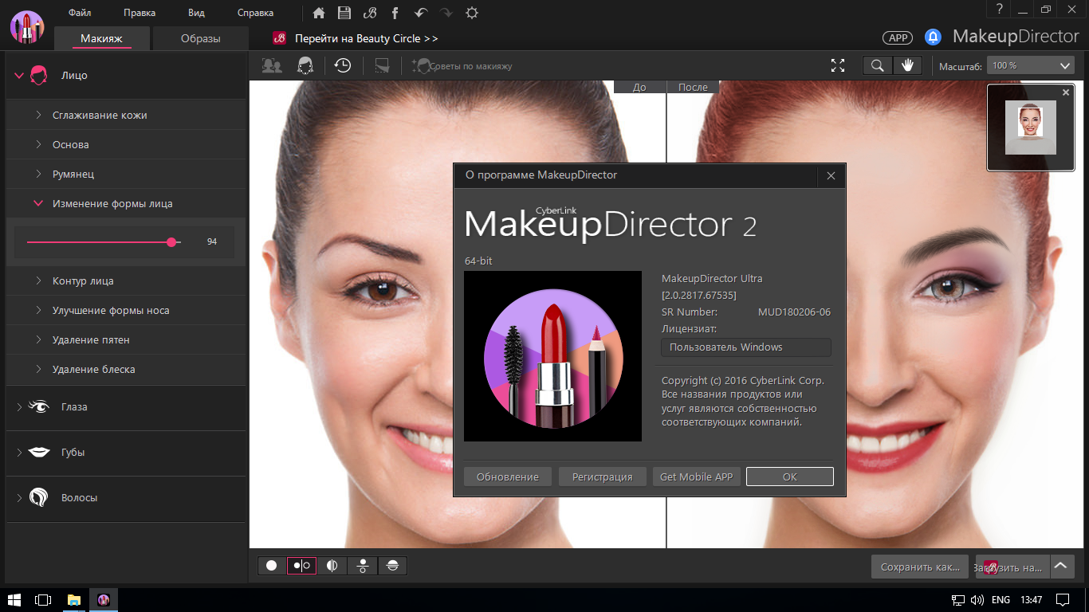Switch to the Образы tab
Screen dimensions: 1089x612
[200, 38]
